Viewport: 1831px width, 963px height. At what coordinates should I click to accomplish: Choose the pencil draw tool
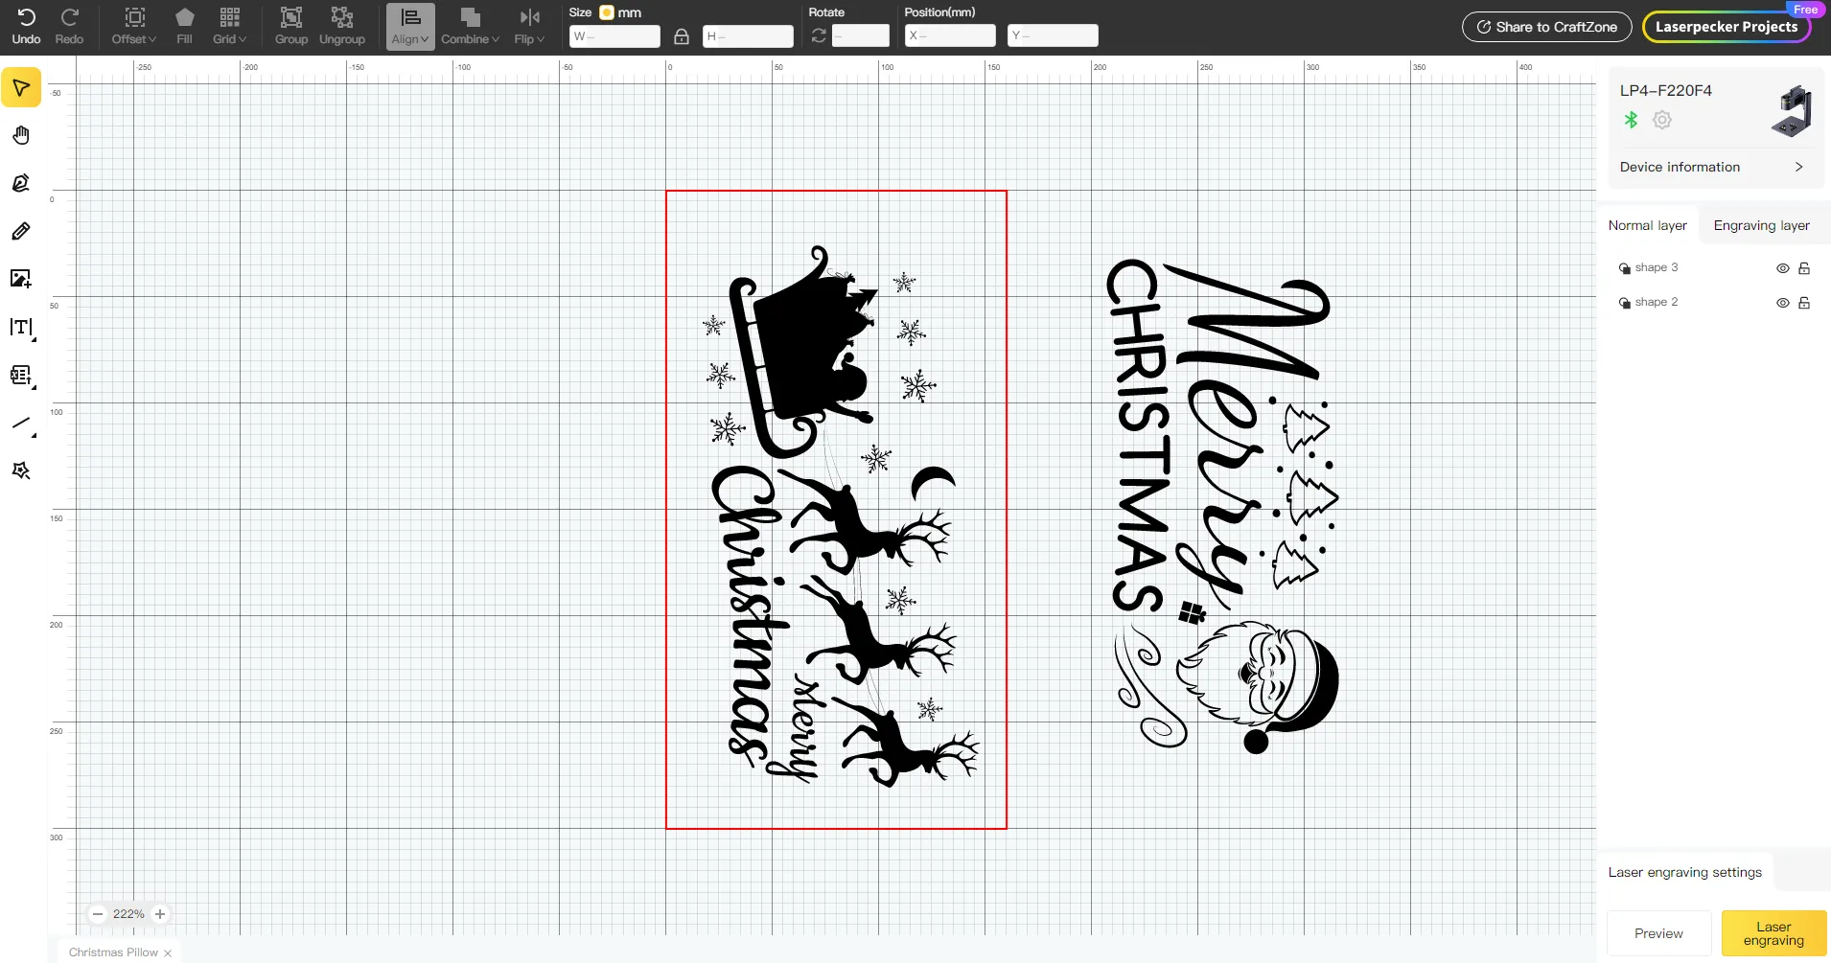(21, 231)
